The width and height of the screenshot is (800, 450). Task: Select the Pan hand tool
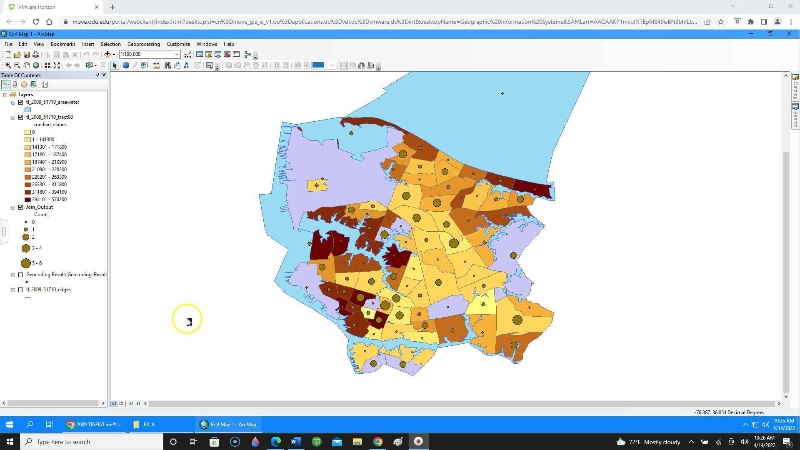pos(27,65)
